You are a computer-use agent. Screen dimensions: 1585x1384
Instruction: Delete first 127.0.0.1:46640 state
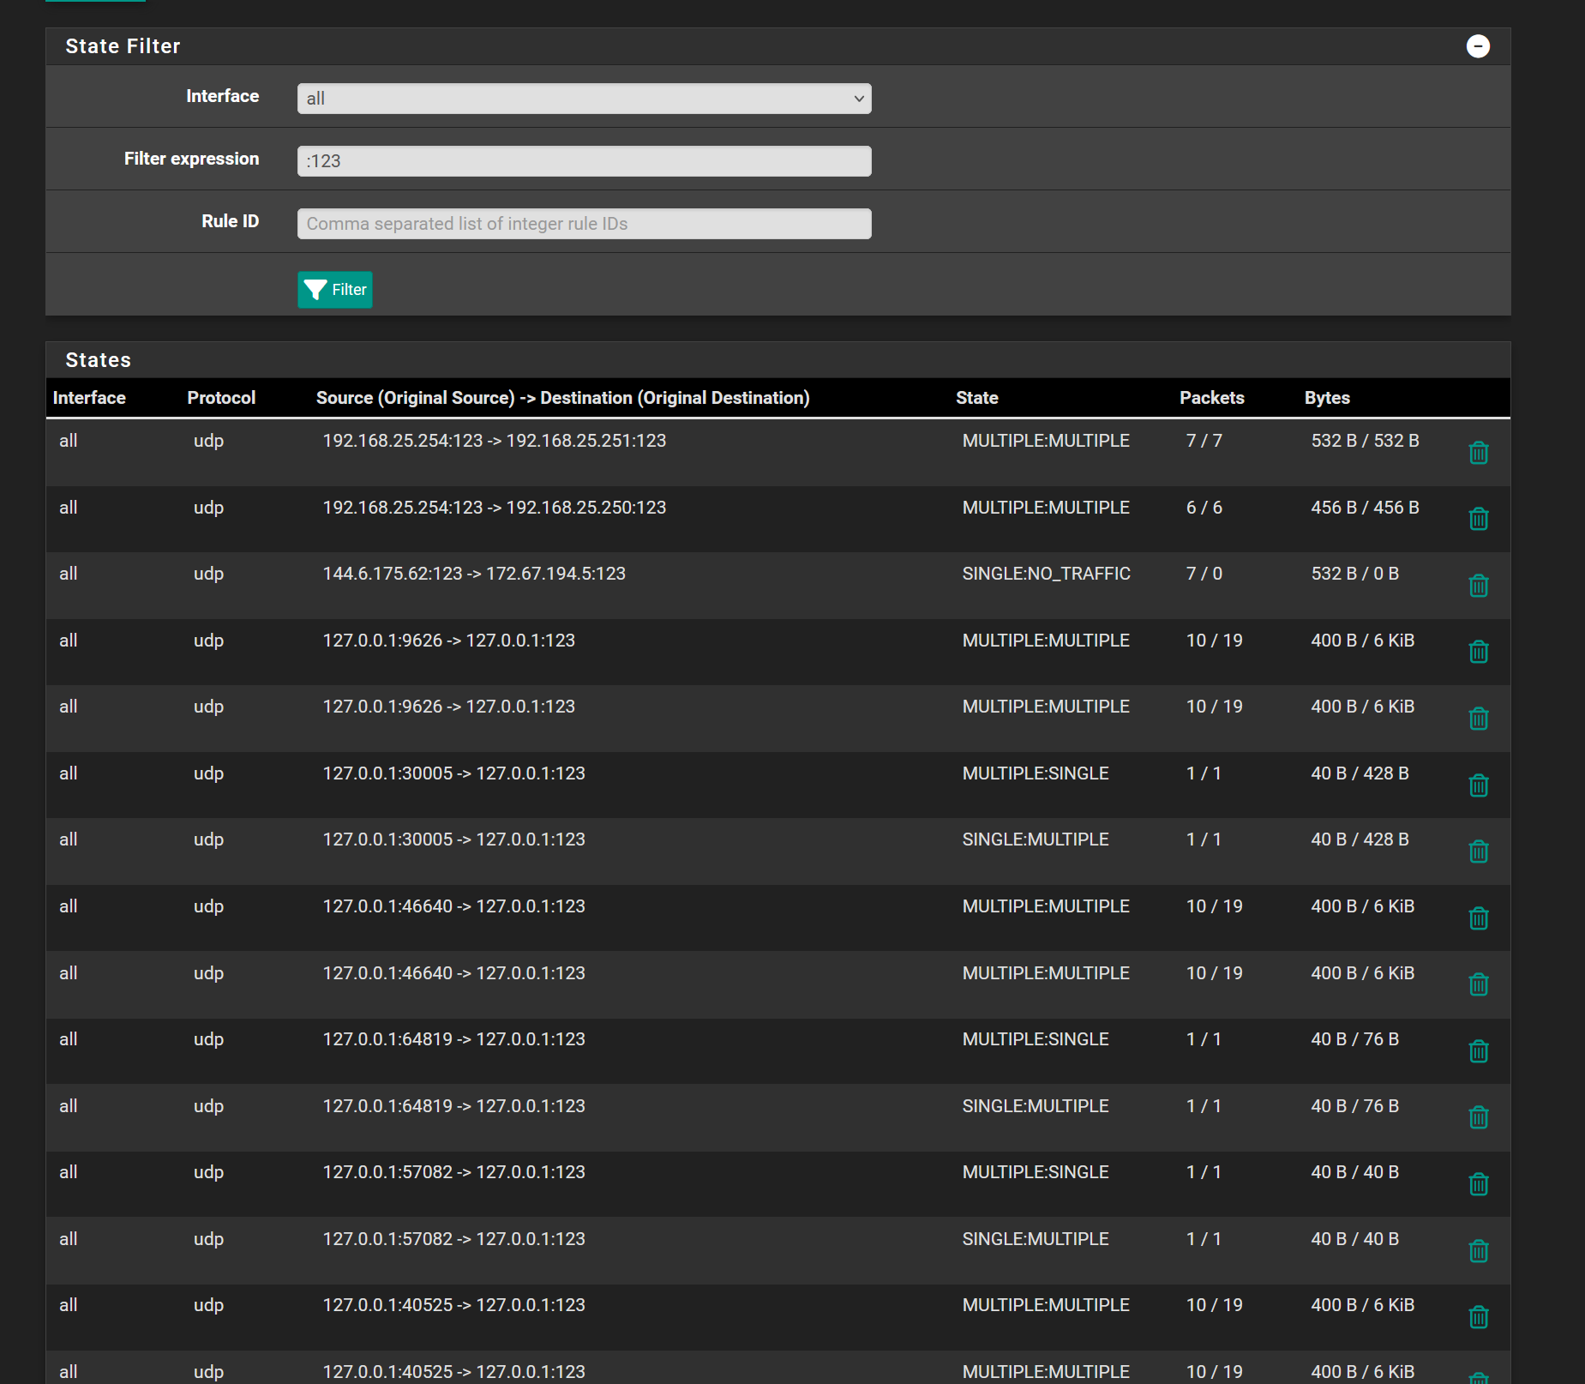1479,918
